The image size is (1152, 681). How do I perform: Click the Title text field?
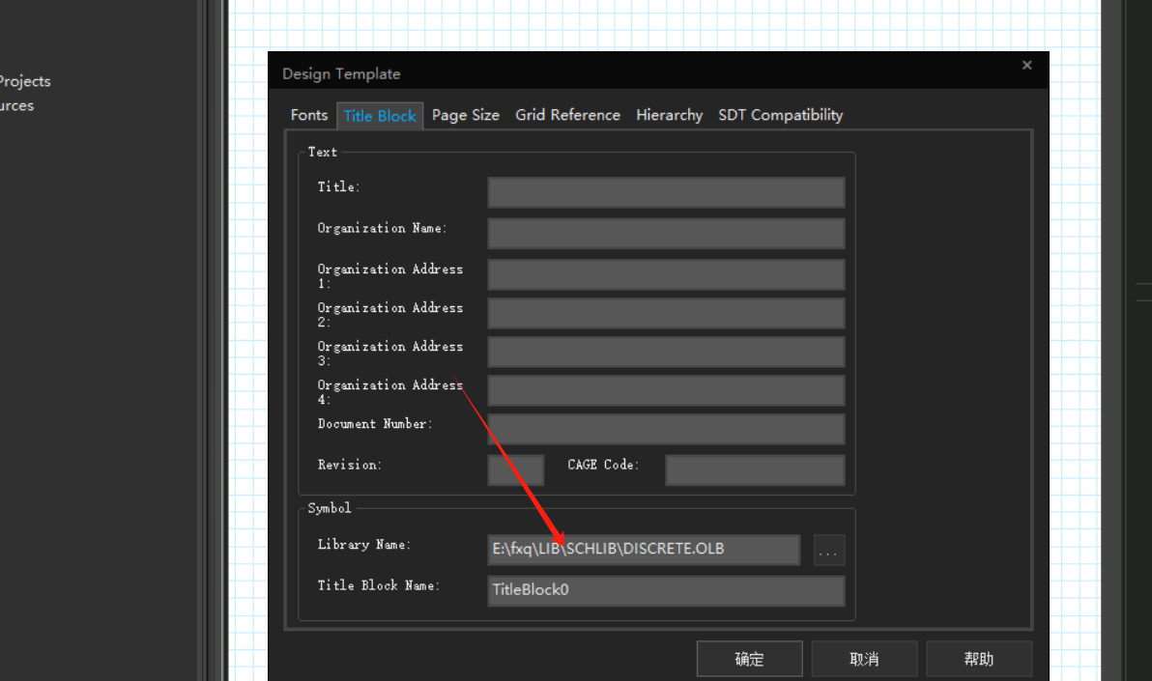click(666, 192)
